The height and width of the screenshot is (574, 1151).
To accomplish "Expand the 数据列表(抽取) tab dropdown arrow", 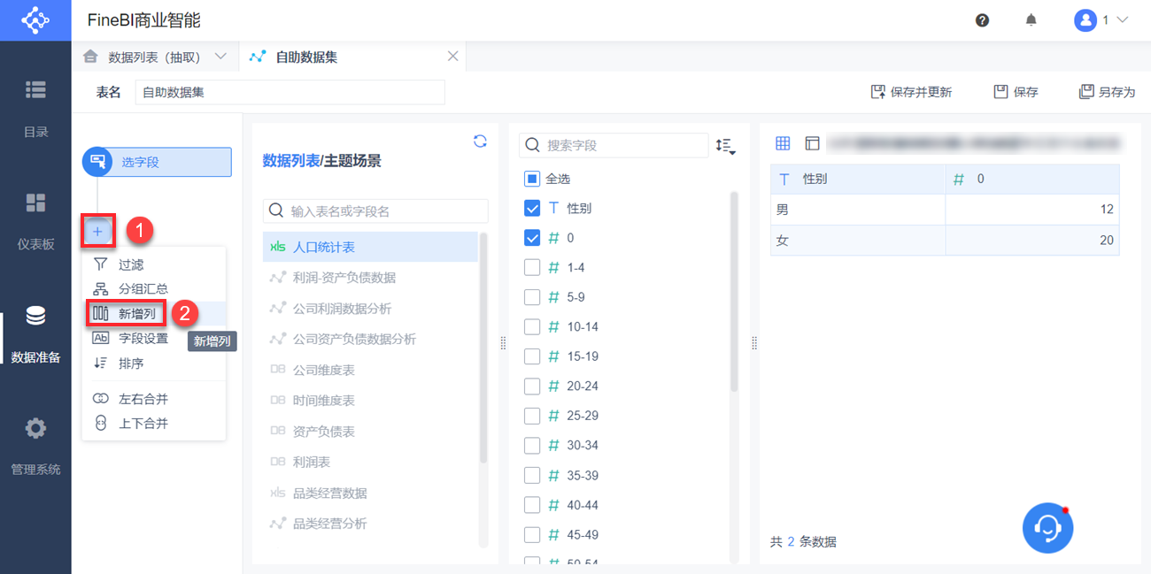I will 221,57.
